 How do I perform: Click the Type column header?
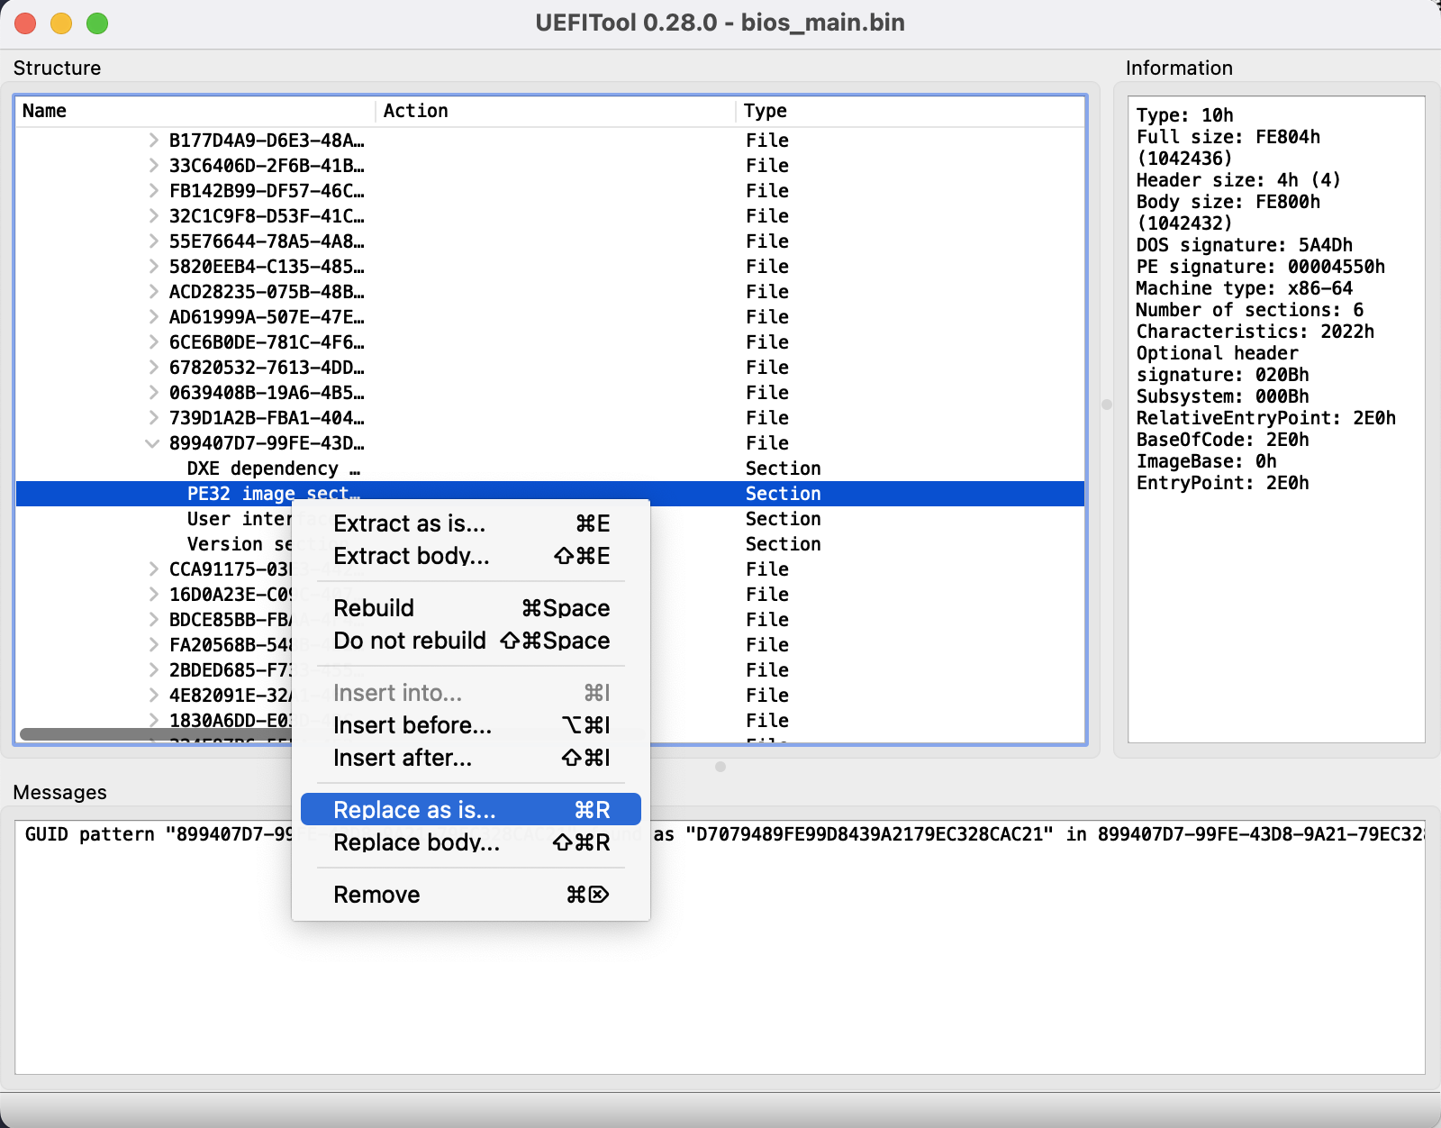(911, 111)
